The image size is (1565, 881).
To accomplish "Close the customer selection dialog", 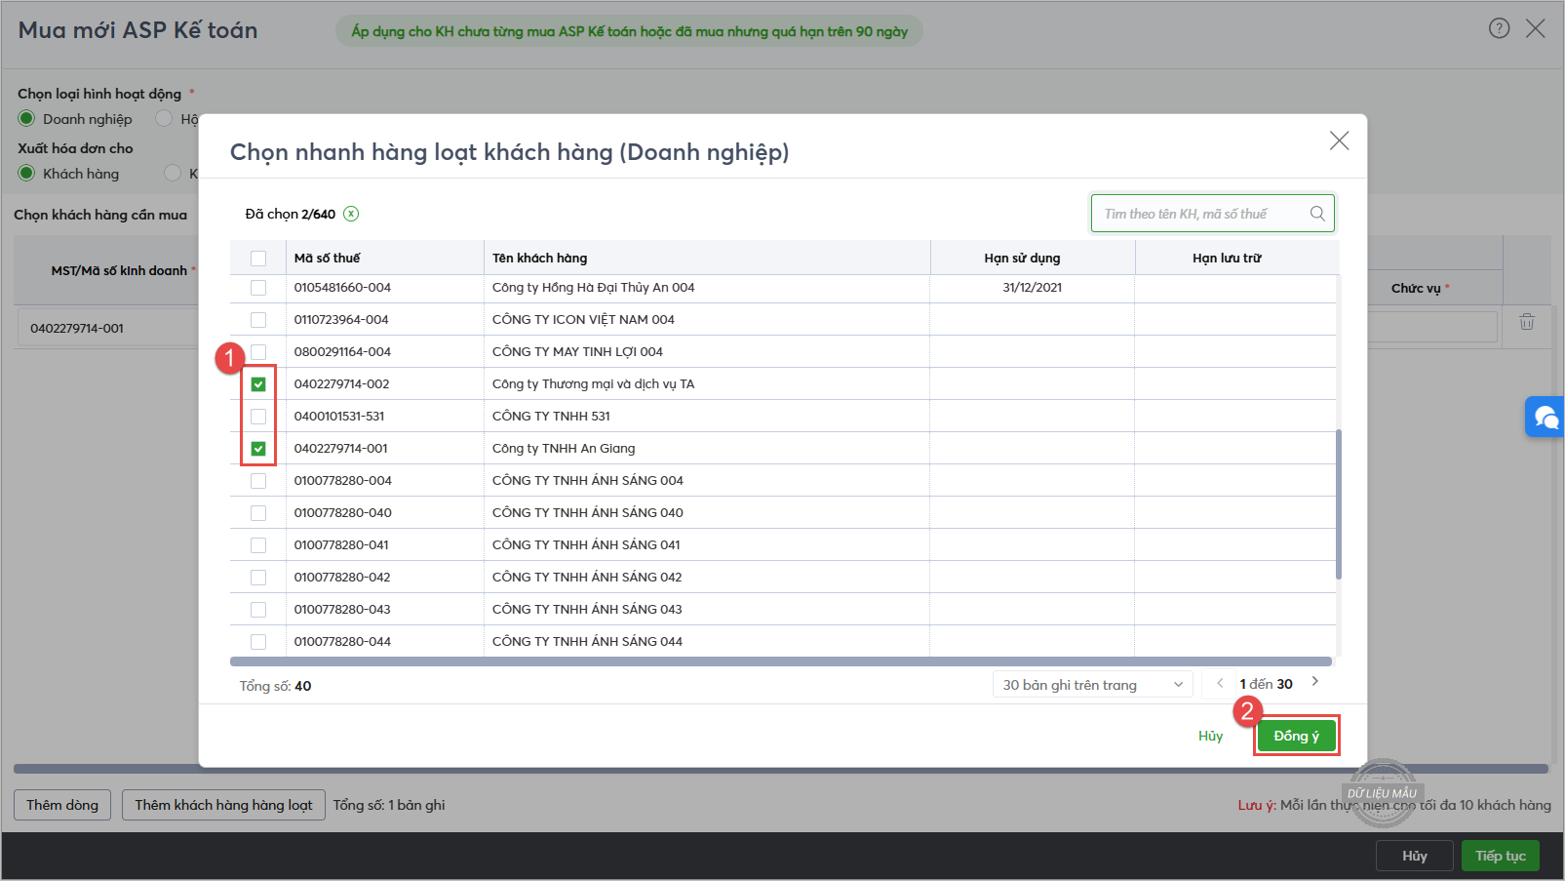I will click(1339, 140).
